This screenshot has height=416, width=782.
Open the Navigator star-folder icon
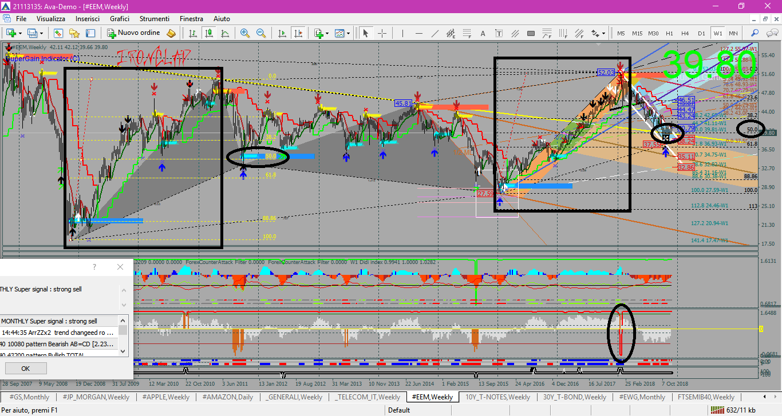(x=74, y=33)
